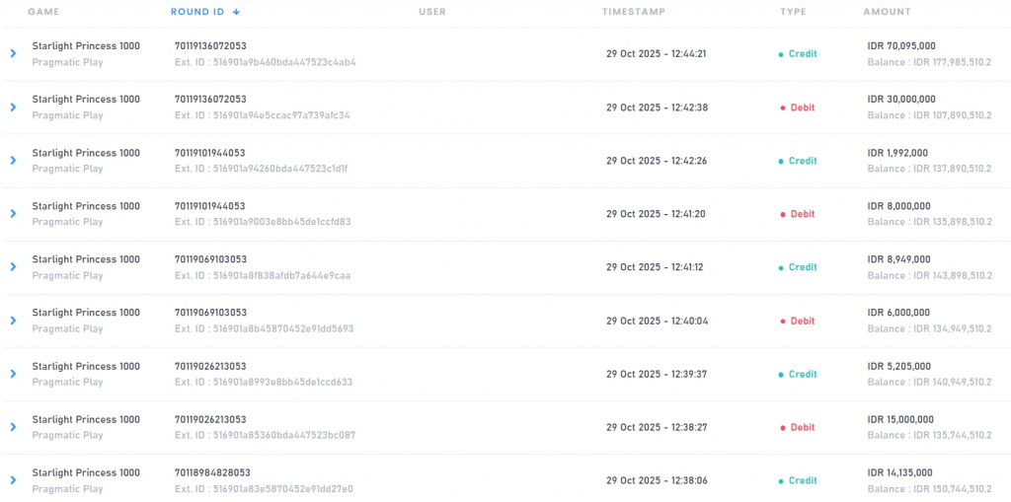Expand the row with timestamp 12:42:26
1011x502 pixels.
pos(13,160)
